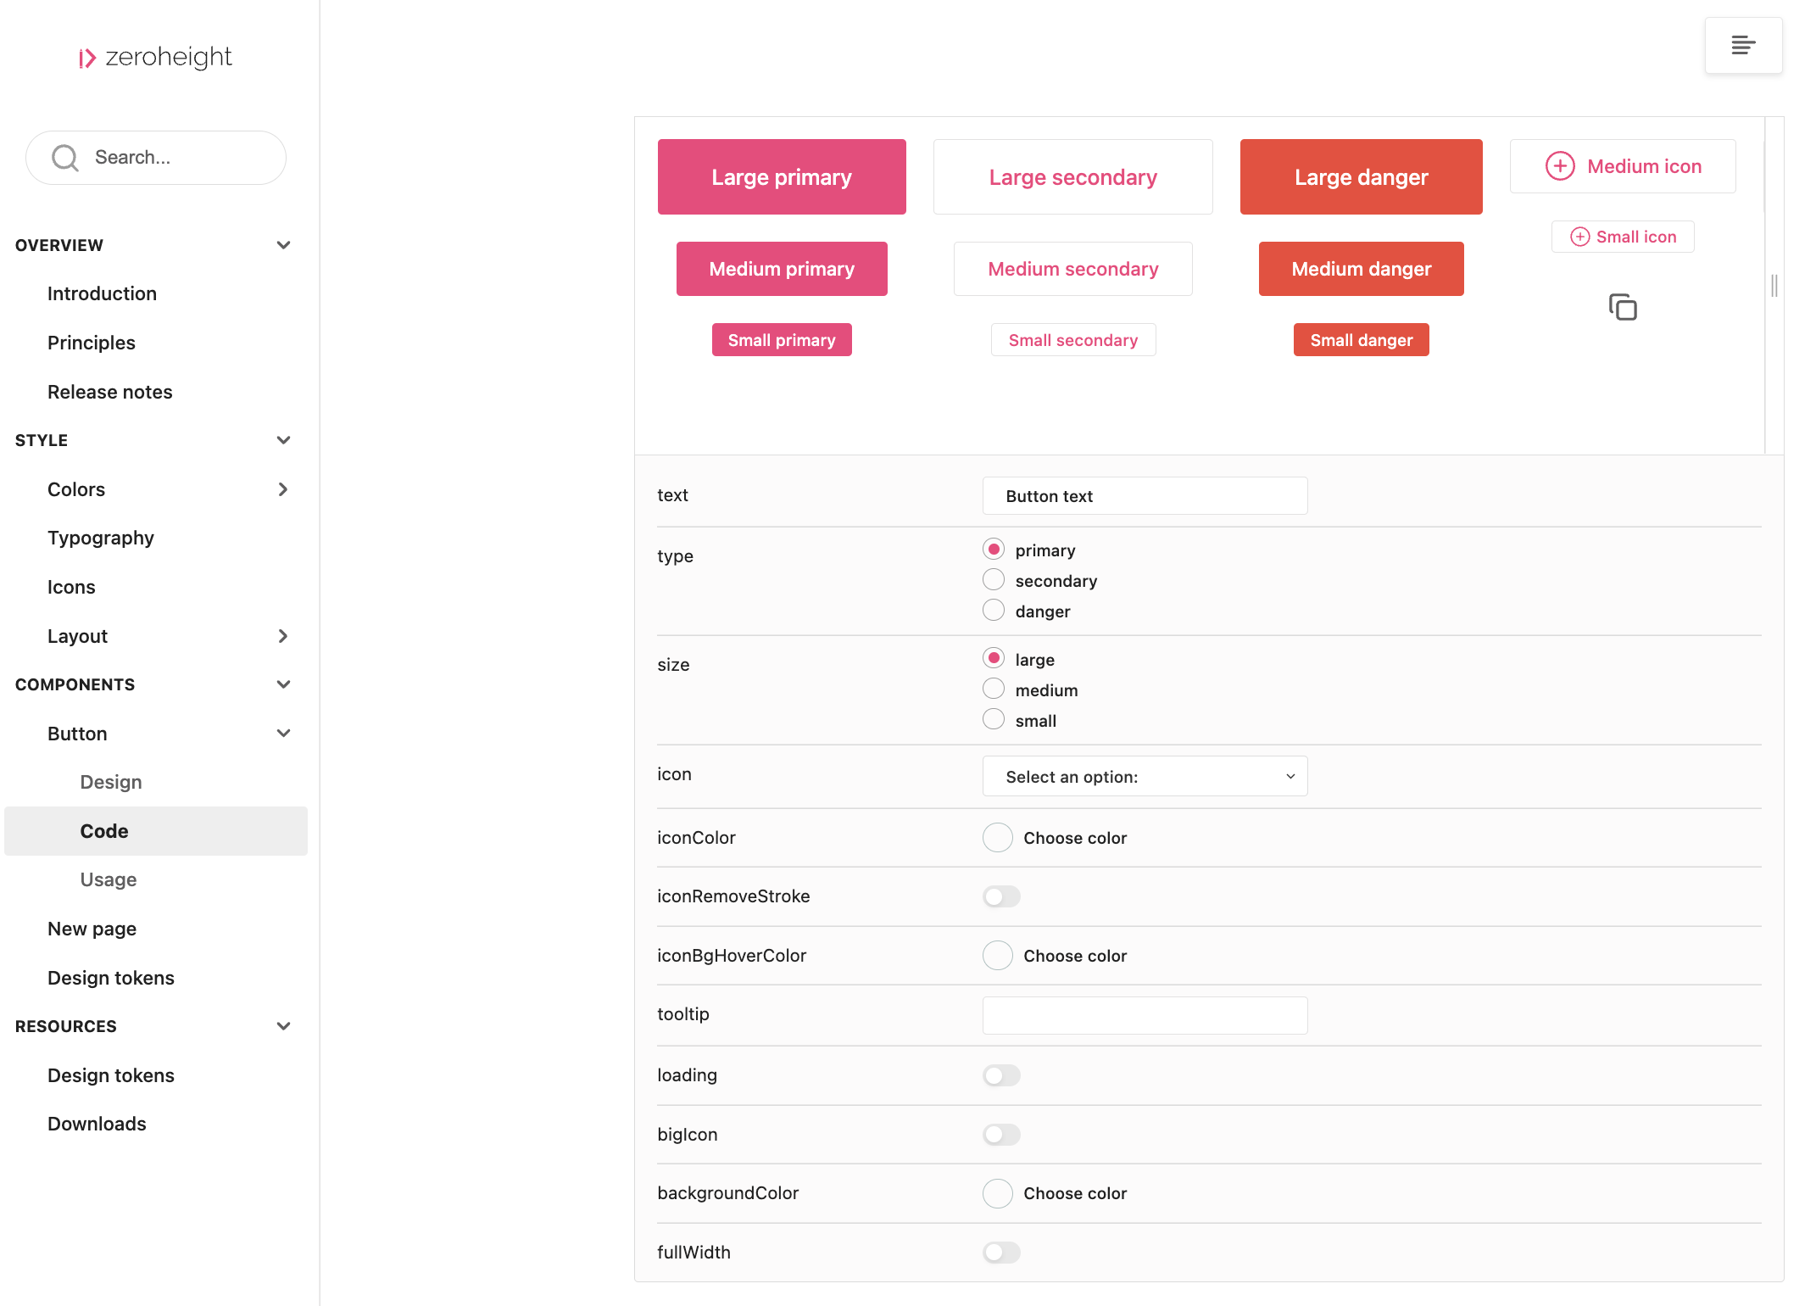Click the Medium danger button
The width and height of the screenshot is (1816, 1306).
click(x=1361, y=269)
